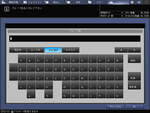This screenshot has width=150, height=113.
Task: Tap the み key
Action: click(66, 68)
